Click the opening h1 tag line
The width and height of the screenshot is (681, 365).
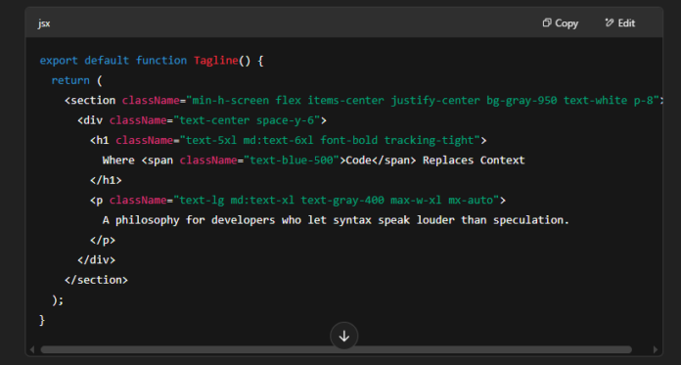[289, 140]
